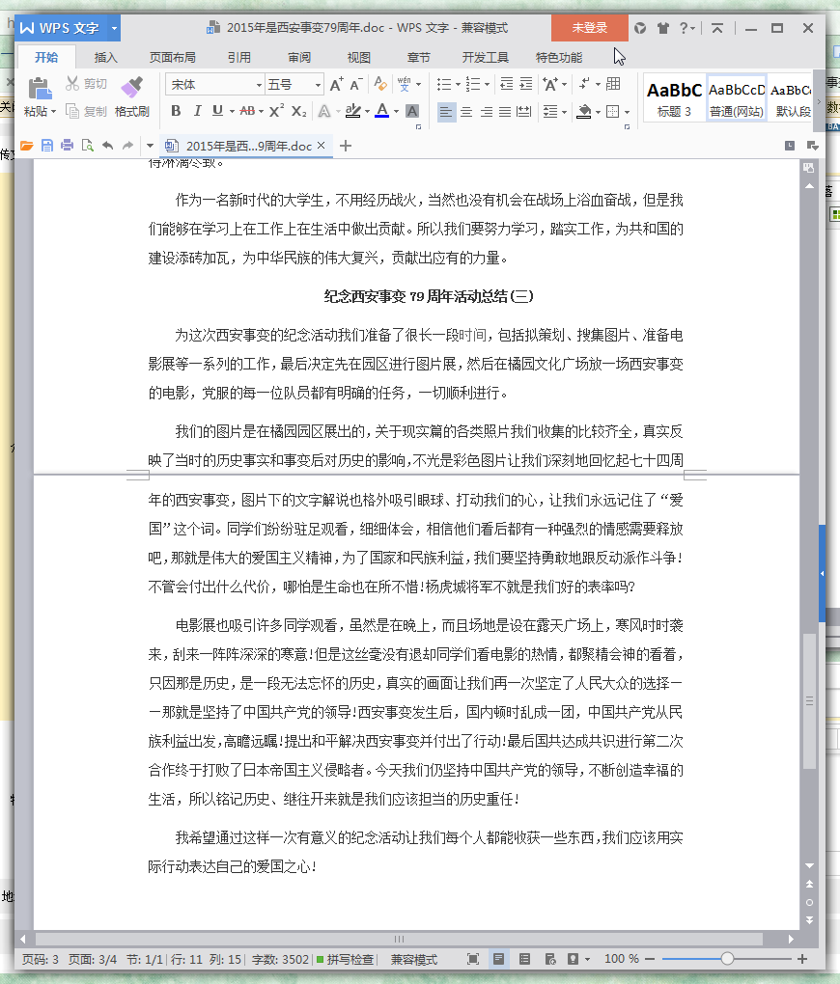This screenshot has height=984, width=840.
Task: Apply superscript with the X² icon
Action: point(276,111)
